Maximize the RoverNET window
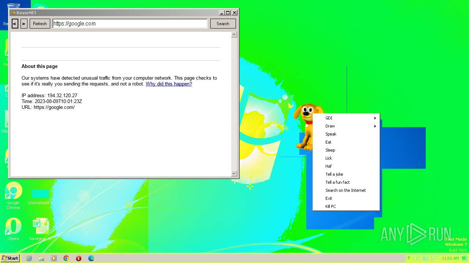 pyautogui.click(x=228, y=13)
